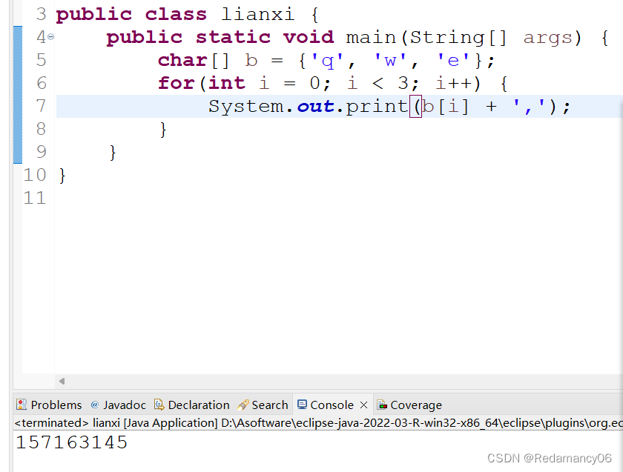Viewport: 623px width, 472px height.
Task: Click the class name lianxi in code
Action: point(257,14)
